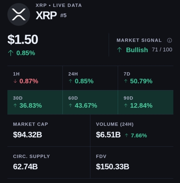
Task: Click the red down arrow in 1H cell
Action: point(15,81)
